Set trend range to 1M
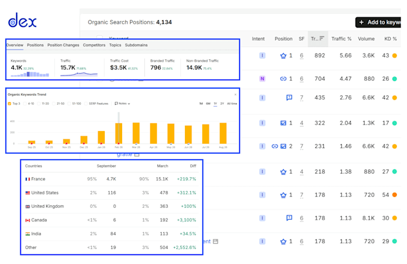407x264 pixels. click(x=201, y=104)
